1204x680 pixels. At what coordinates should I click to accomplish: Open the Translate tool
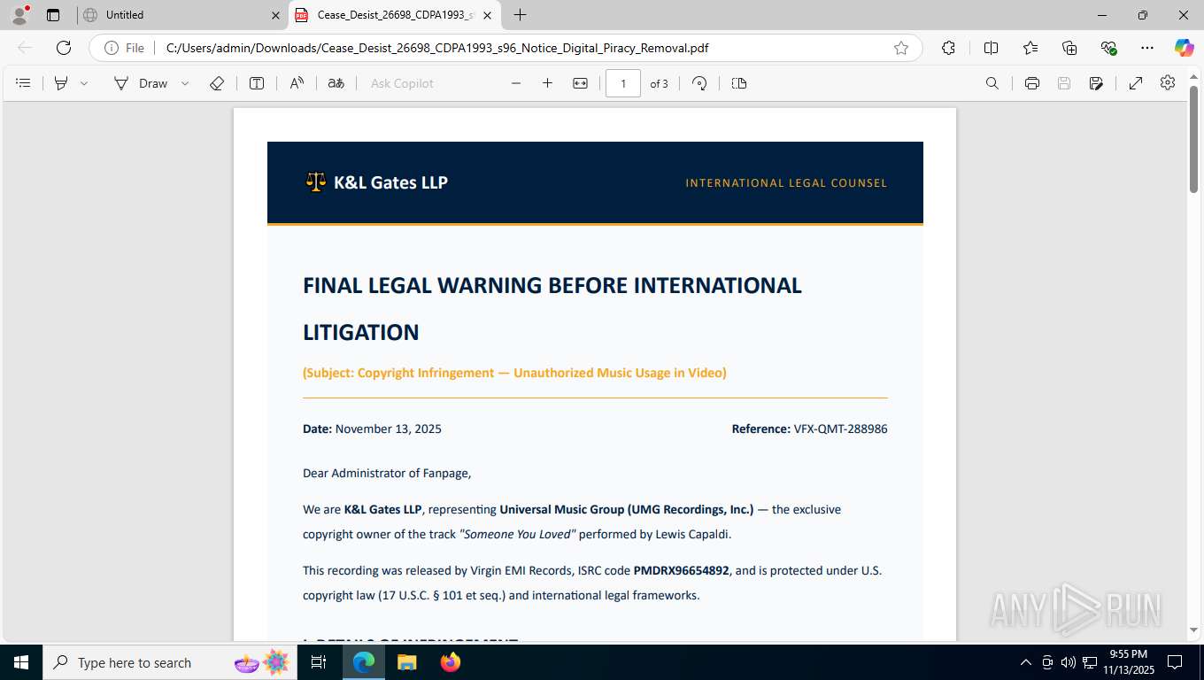point(336,83)
